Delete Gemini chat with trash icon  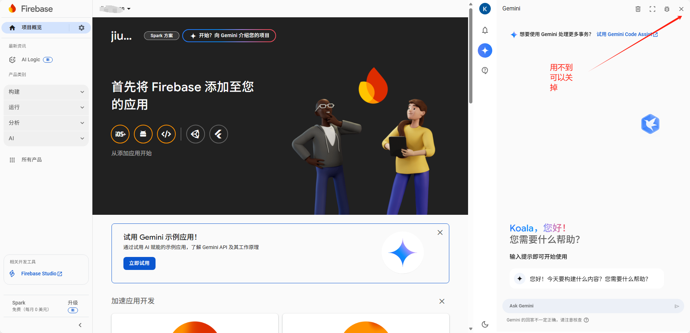click(638, 9)
